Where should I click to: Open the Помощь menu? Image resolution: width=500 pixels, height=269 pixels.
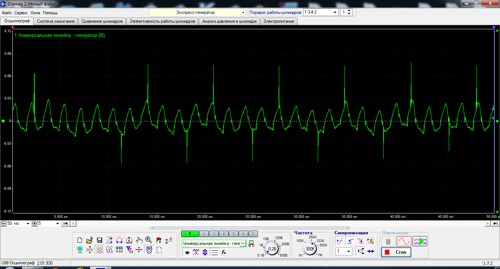[50, 13]
